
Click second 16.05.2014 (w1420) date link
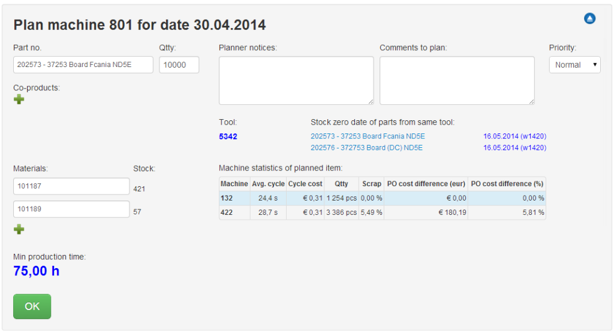514,147
